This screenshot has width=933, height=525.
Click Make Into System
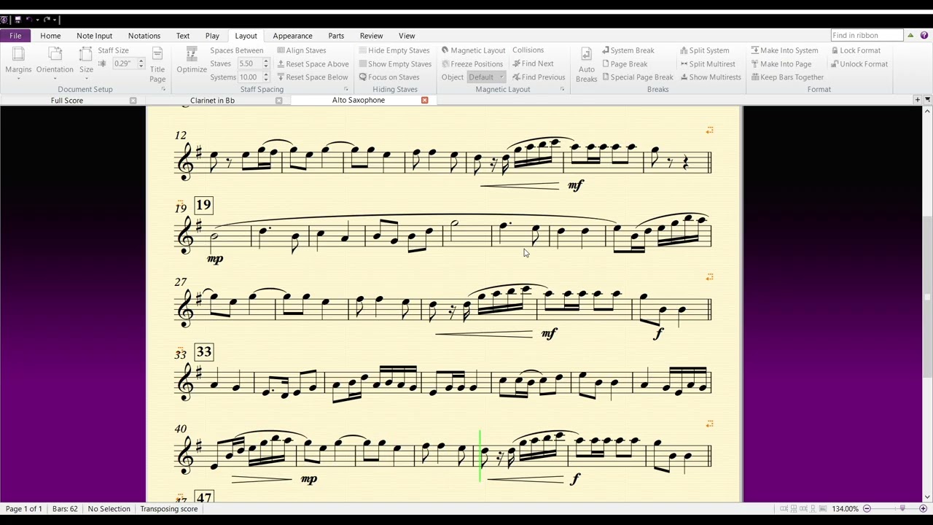click(784, 50)
